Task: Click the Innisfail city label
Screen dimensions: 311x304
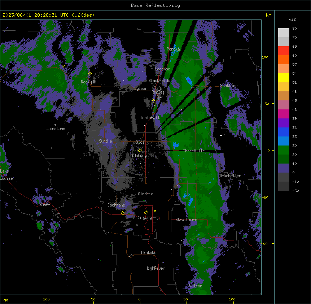Action: [x=150, y=118]
